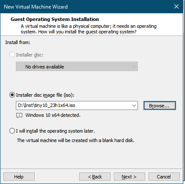Click the Windows 10 x64 detected message
The image size is (185, 184).
pyautogui.click(x=53, y=115)
